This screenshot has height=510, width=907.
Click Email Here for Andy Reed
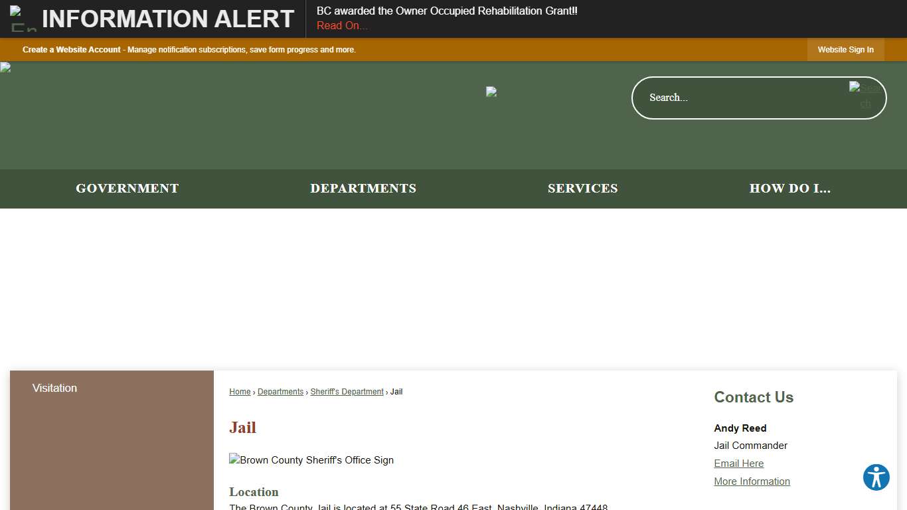coord(738,464)
